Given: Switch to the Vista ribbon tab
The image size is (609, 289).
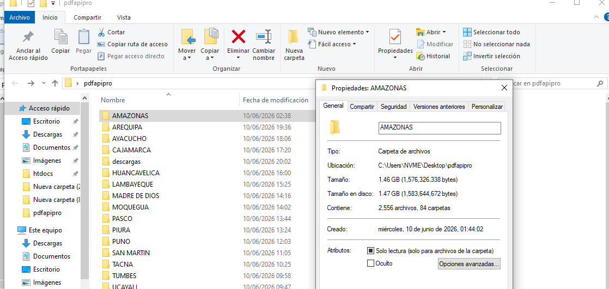Looking at the screenshot, I should click(x=124, y=17).
